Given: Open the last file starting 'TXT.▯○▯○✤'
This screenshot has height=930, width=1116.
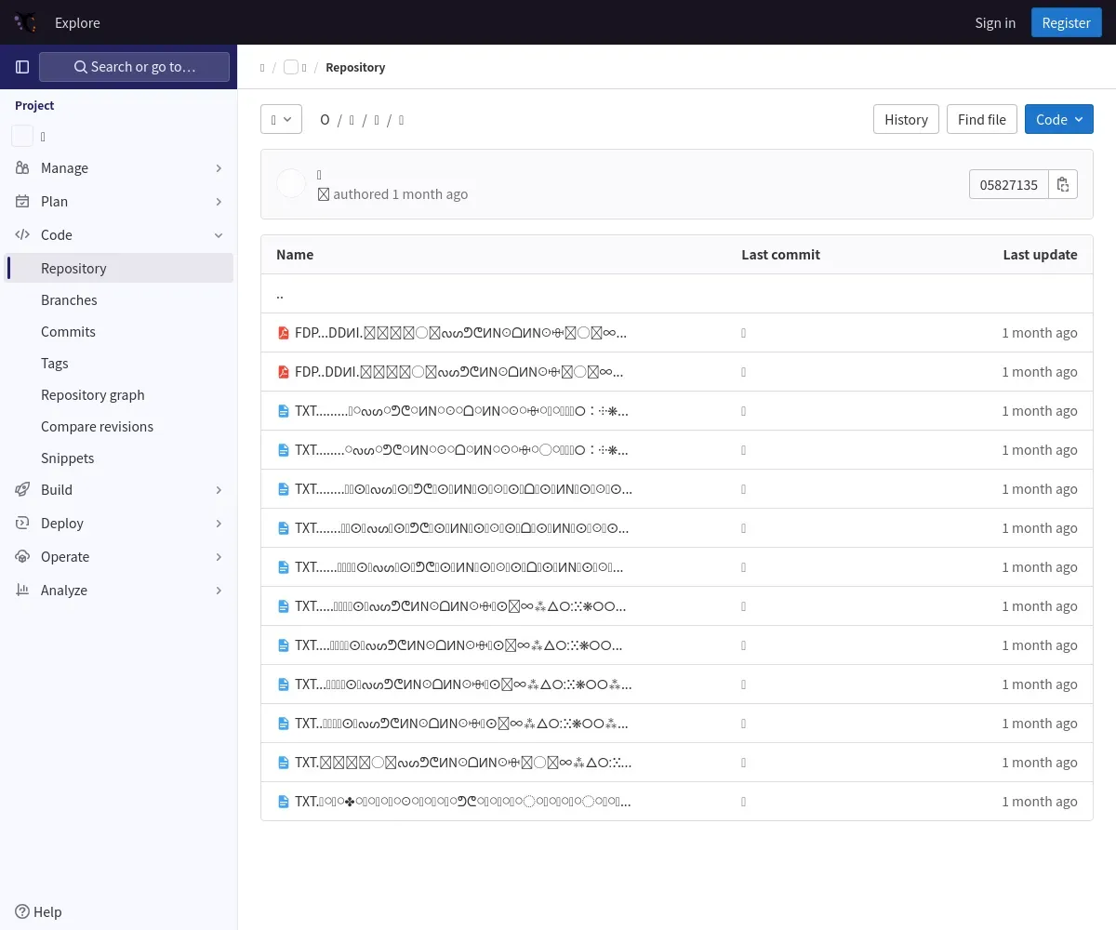Looking at the screenshot, I should coord(462,801).
